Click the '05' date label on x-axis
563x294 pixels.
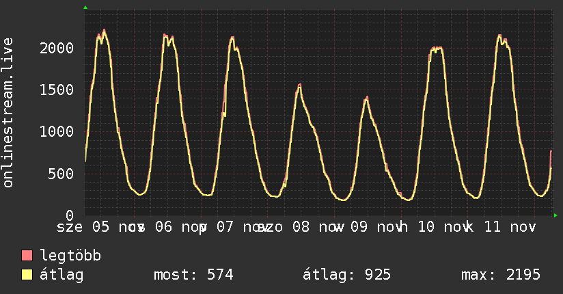(x=100, y=226)
